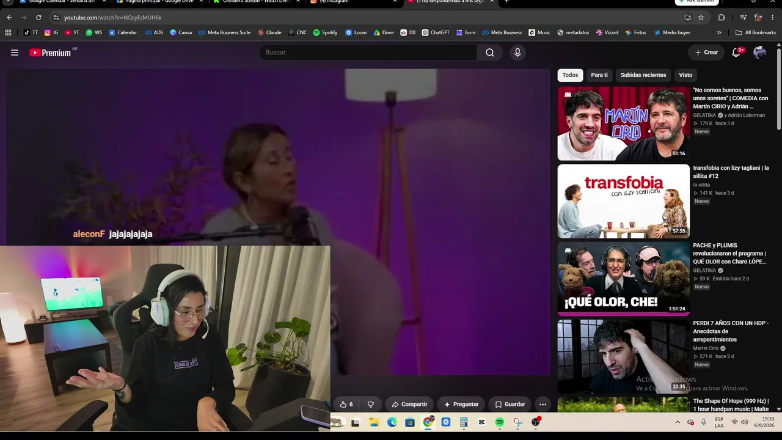Like the video with thumbs up
Image resolution: width=782 pixels, height=440 pixels.
(346, 404)
